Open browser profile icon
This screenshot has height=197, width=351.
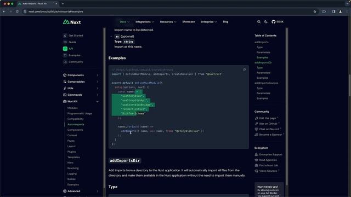click(x=340, y=11)
